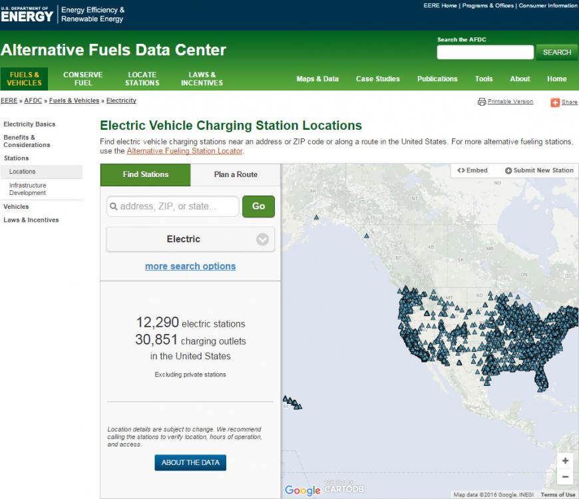
Task: Click the address, ZIP, or state field
Action: 173,206
